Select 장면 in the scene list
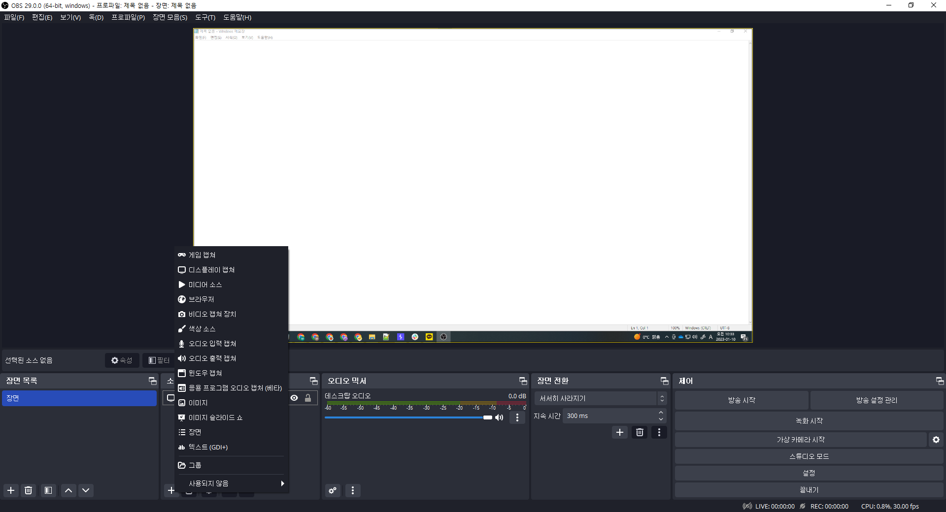This screenshot has height=512, width=946. click(x=79, y=398)
